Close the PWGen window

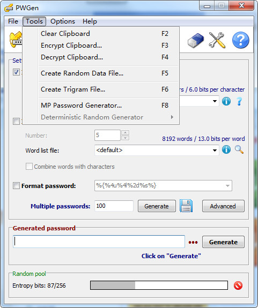(x=241, y=6)
